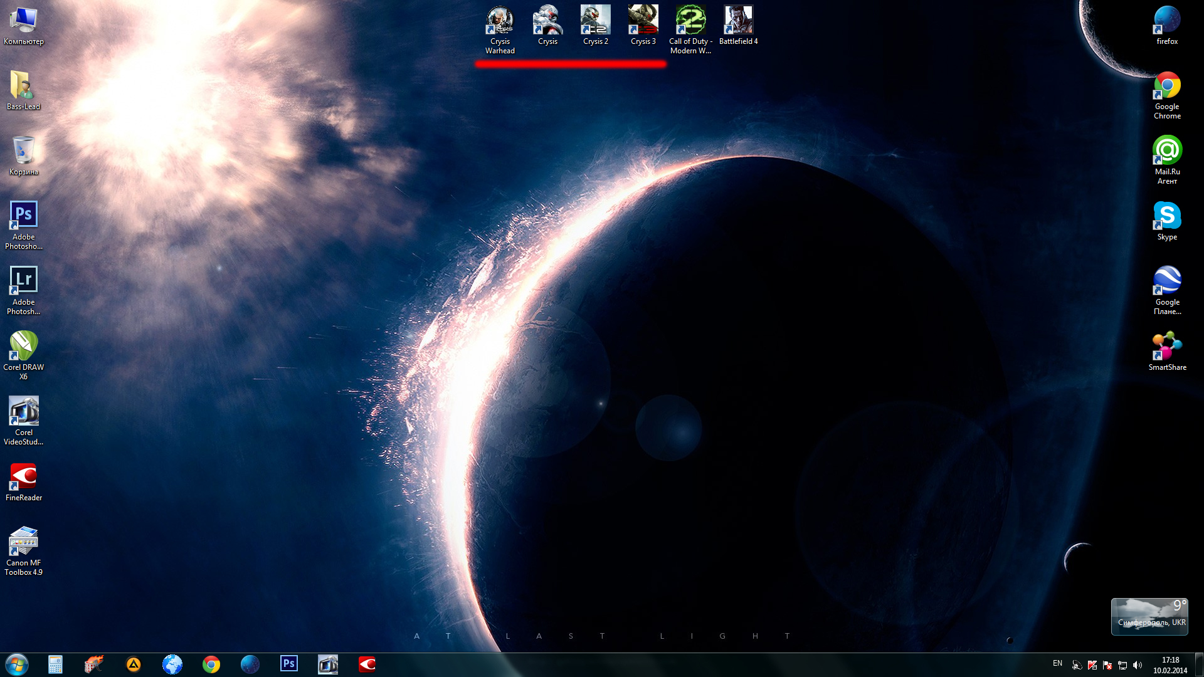The image size is (1204, 677).
Task: Select Corel VideoStudio desktop shortcut
Action: pos(23,421)
